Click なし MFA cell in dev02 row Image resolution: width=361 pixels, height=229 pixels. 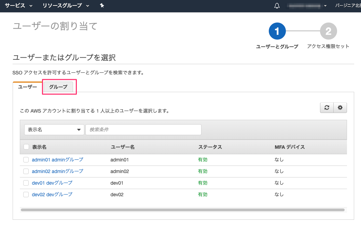279,195
